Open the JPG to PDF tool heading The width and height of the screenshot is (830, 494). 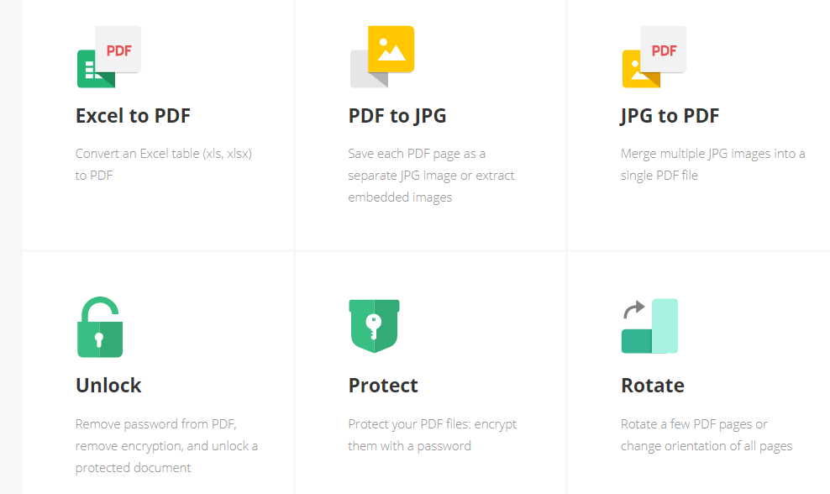coord(670,116)
